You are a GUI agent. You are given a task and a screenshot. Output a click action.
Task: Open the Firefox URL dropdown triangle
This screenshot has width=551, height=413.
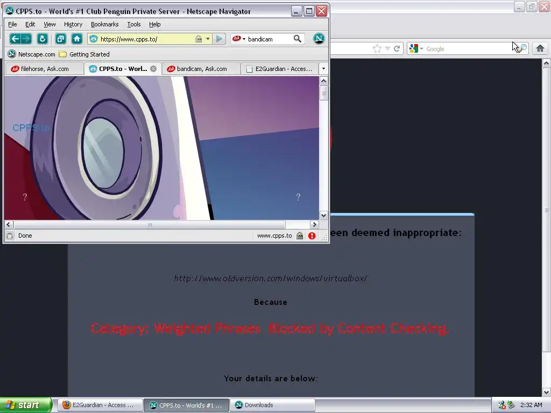tap(387, 48)
